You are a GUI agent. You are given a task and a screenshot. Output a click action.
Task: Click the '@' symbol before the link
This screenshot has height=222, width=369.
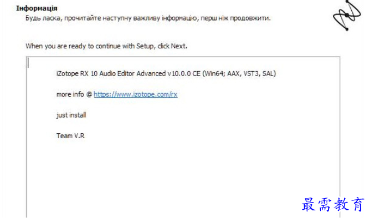click(x=89, y=94)
